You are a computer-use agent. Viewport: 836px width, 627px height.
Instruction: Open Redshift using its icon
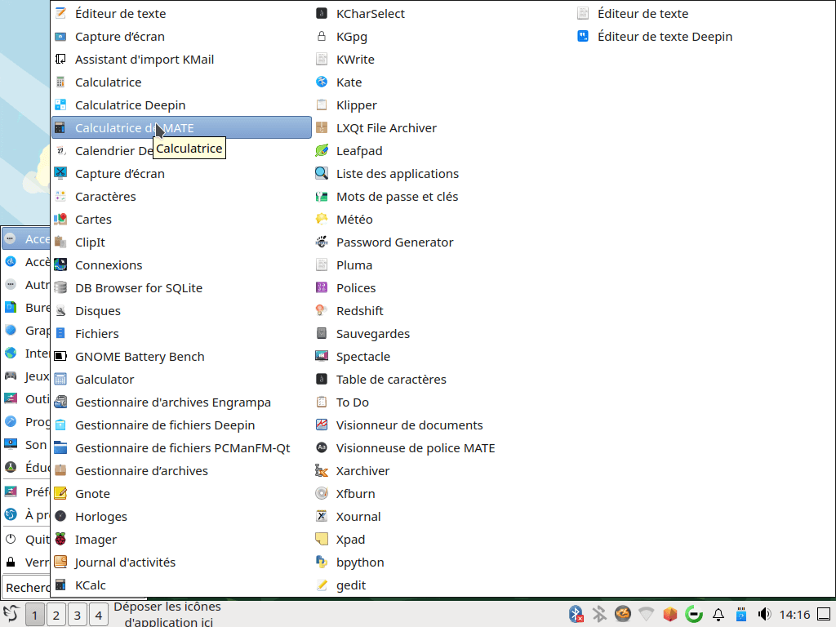click(322, 311)
